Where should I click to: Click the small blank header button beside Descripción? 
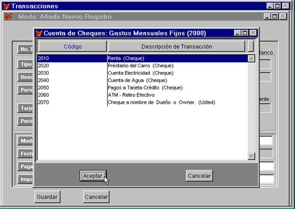251,46
